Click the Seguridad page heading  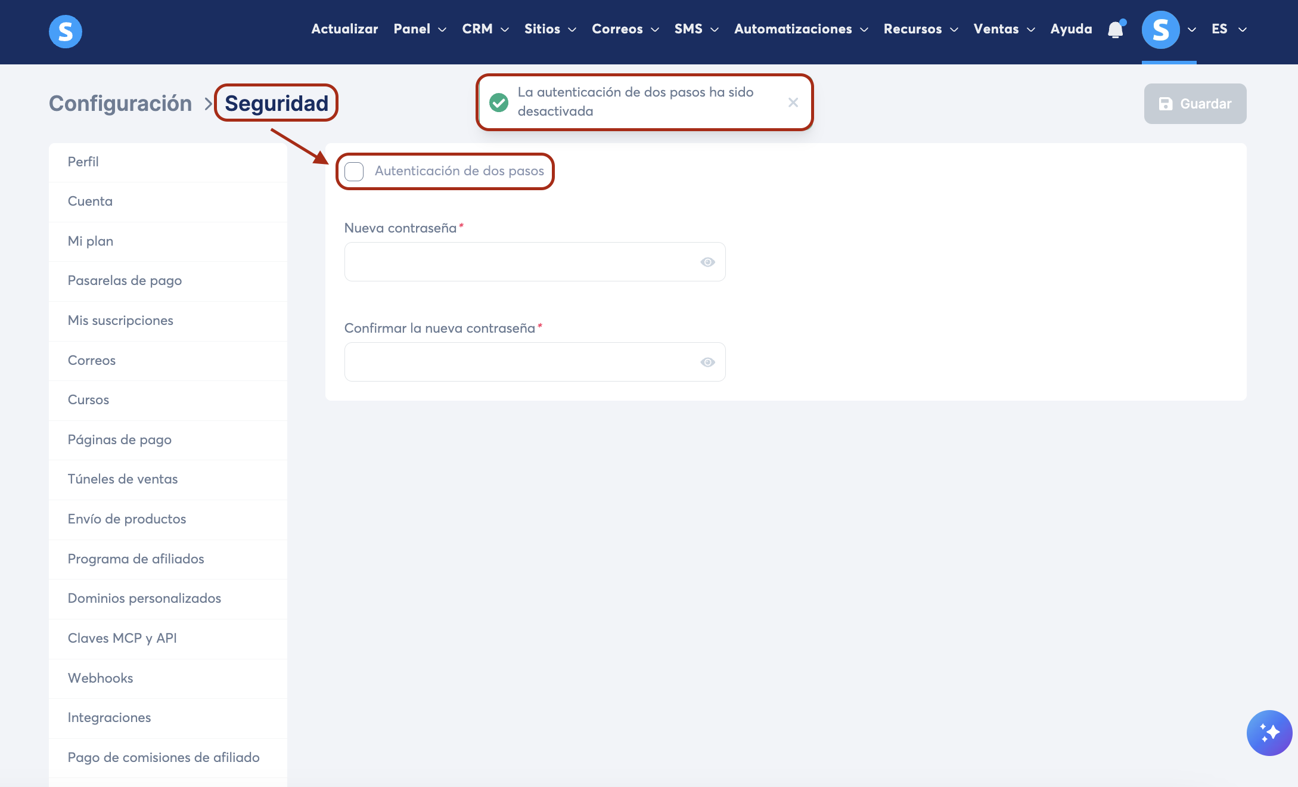coord(277,103)
